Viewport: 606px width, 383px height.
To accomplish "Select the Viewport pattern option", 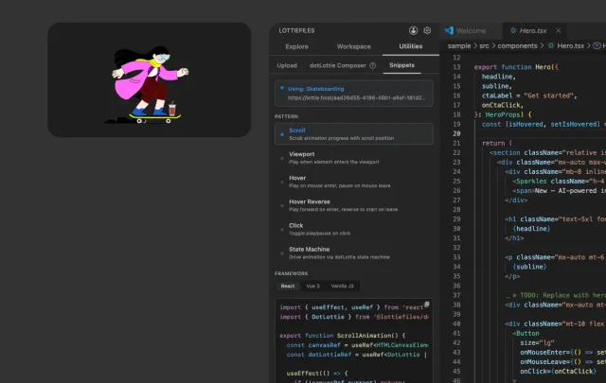I will tap(353, 158).
